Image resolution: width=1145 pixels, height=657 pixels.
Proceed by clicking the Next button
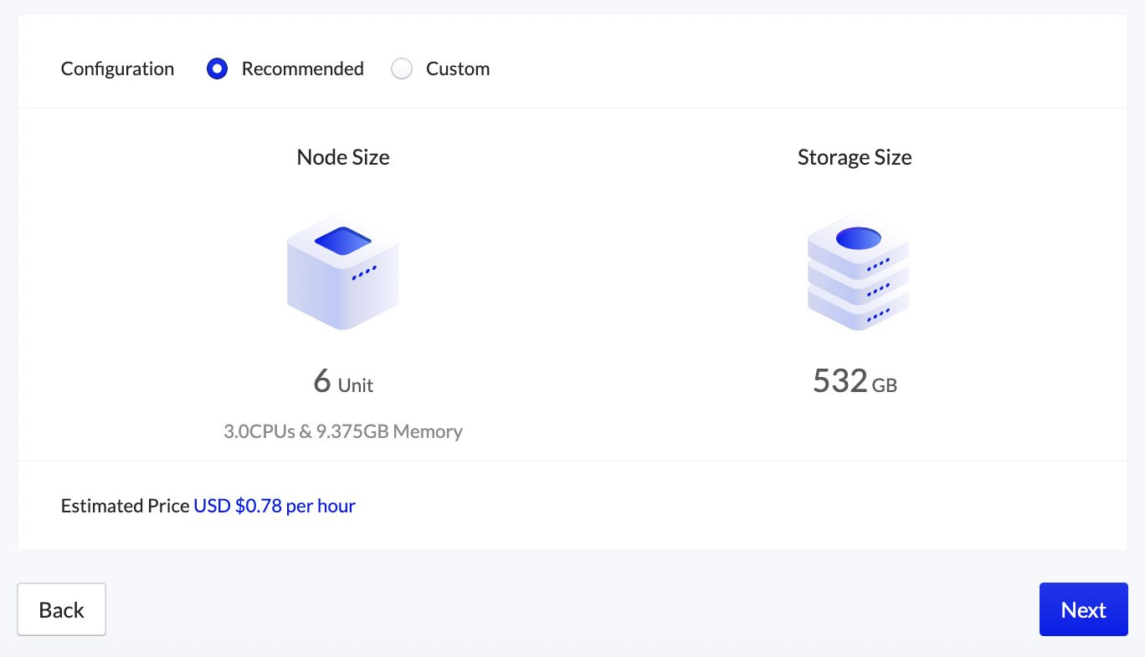point(1083,609)
